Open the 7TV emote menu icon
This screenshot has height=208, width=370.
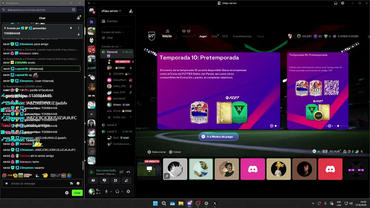pyautogui.click(x=71, y=183)
